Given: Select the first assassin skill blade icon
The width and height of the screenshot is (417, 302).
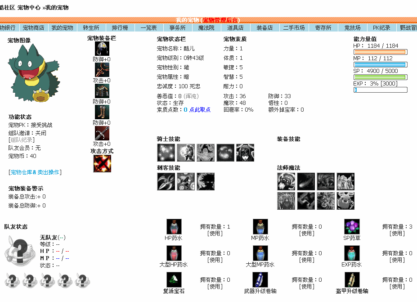Looking at the screenshot, I should (166, 181).
